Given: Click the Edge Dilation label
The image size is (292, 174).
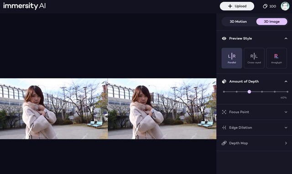Looking at the screenshot, I should click(240, 128).
